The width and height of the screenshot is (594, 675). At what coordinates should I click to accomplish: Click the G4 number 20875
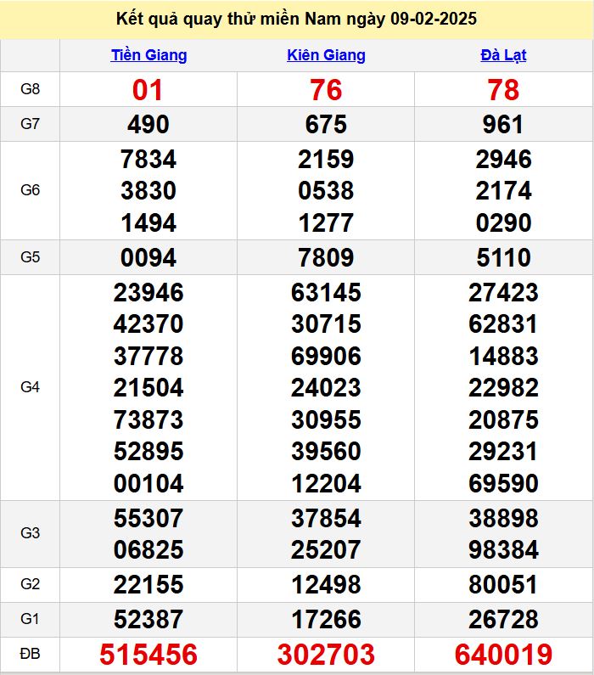click(x=503, y=419)
